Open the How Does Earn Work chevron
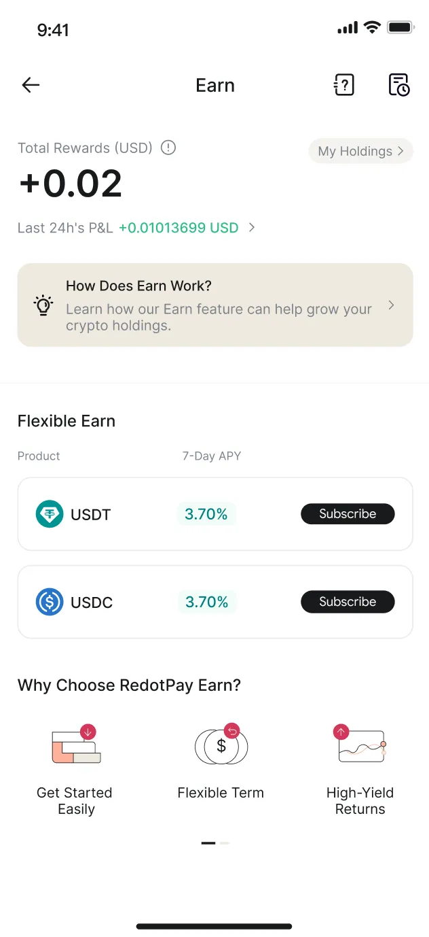 (391, 305)
